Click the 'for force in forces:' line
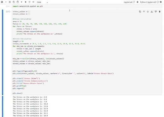The width and height of the screenshot is (164, 117). pyautogui.click(x=22, y=26)
